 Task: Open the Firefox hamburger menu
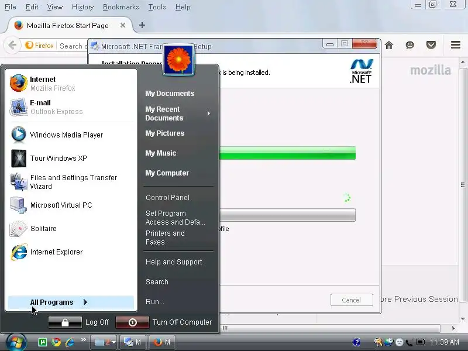pos(456,45)
